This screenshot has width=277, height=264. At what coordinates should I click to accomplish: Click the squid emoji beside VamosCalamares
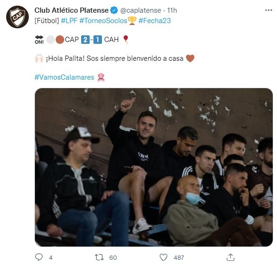point(101,77)
